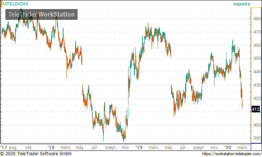Click the 430 price axis label
Image resolution: width=262 pixels, height=157 pixels.
tap(257, 85)
